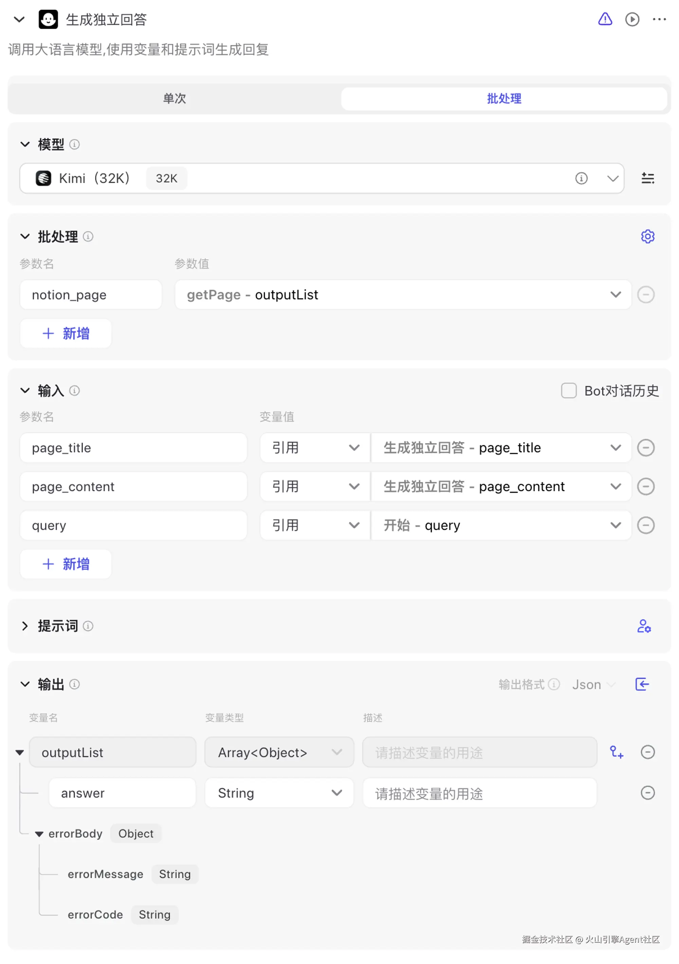The height and width of the screenshot is (964, 679).
Task: Switch to 单次 single mode tab
Action: (174, 99)
